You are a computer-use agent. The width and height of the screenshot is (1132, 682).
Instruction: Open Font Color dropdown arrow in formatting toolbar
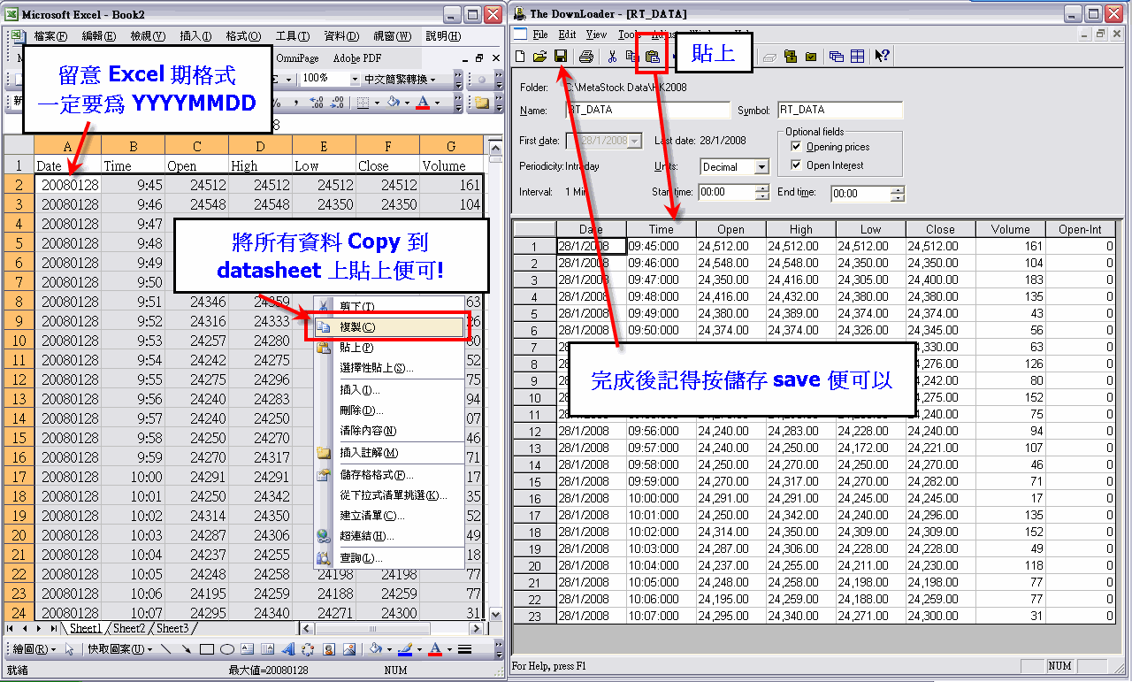click(437, 103)
